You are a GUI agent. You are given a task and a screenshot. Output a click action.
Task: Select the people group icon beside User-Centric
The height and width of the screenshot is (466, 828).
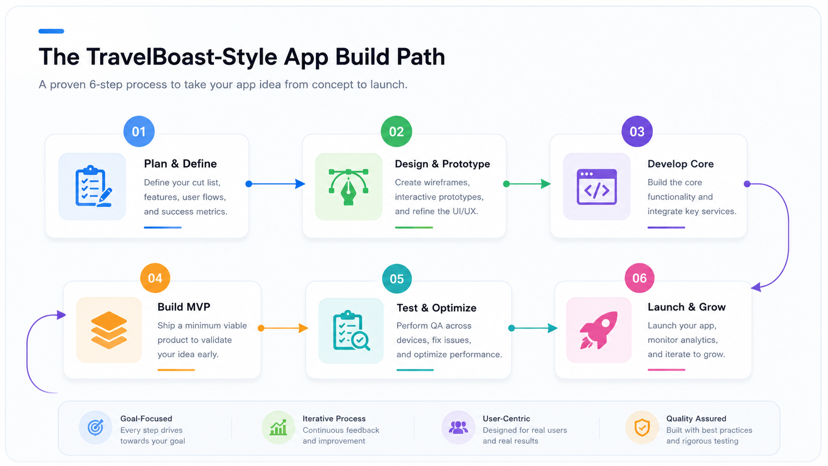tap(458, 427)
